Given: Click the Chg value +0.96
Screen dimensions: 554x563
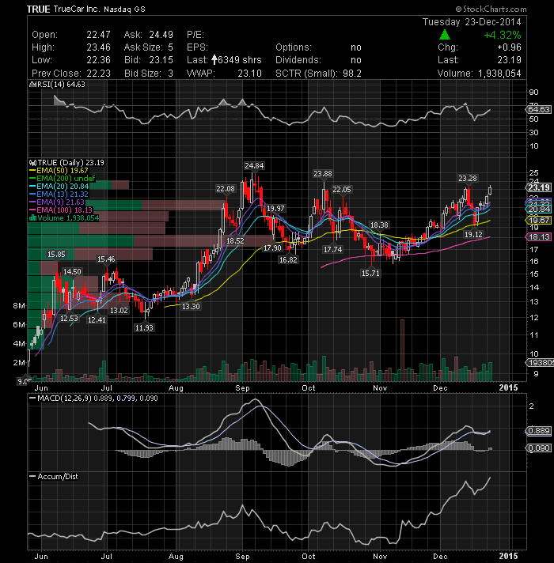Looking at the screenshot, I should coord(509,47).
